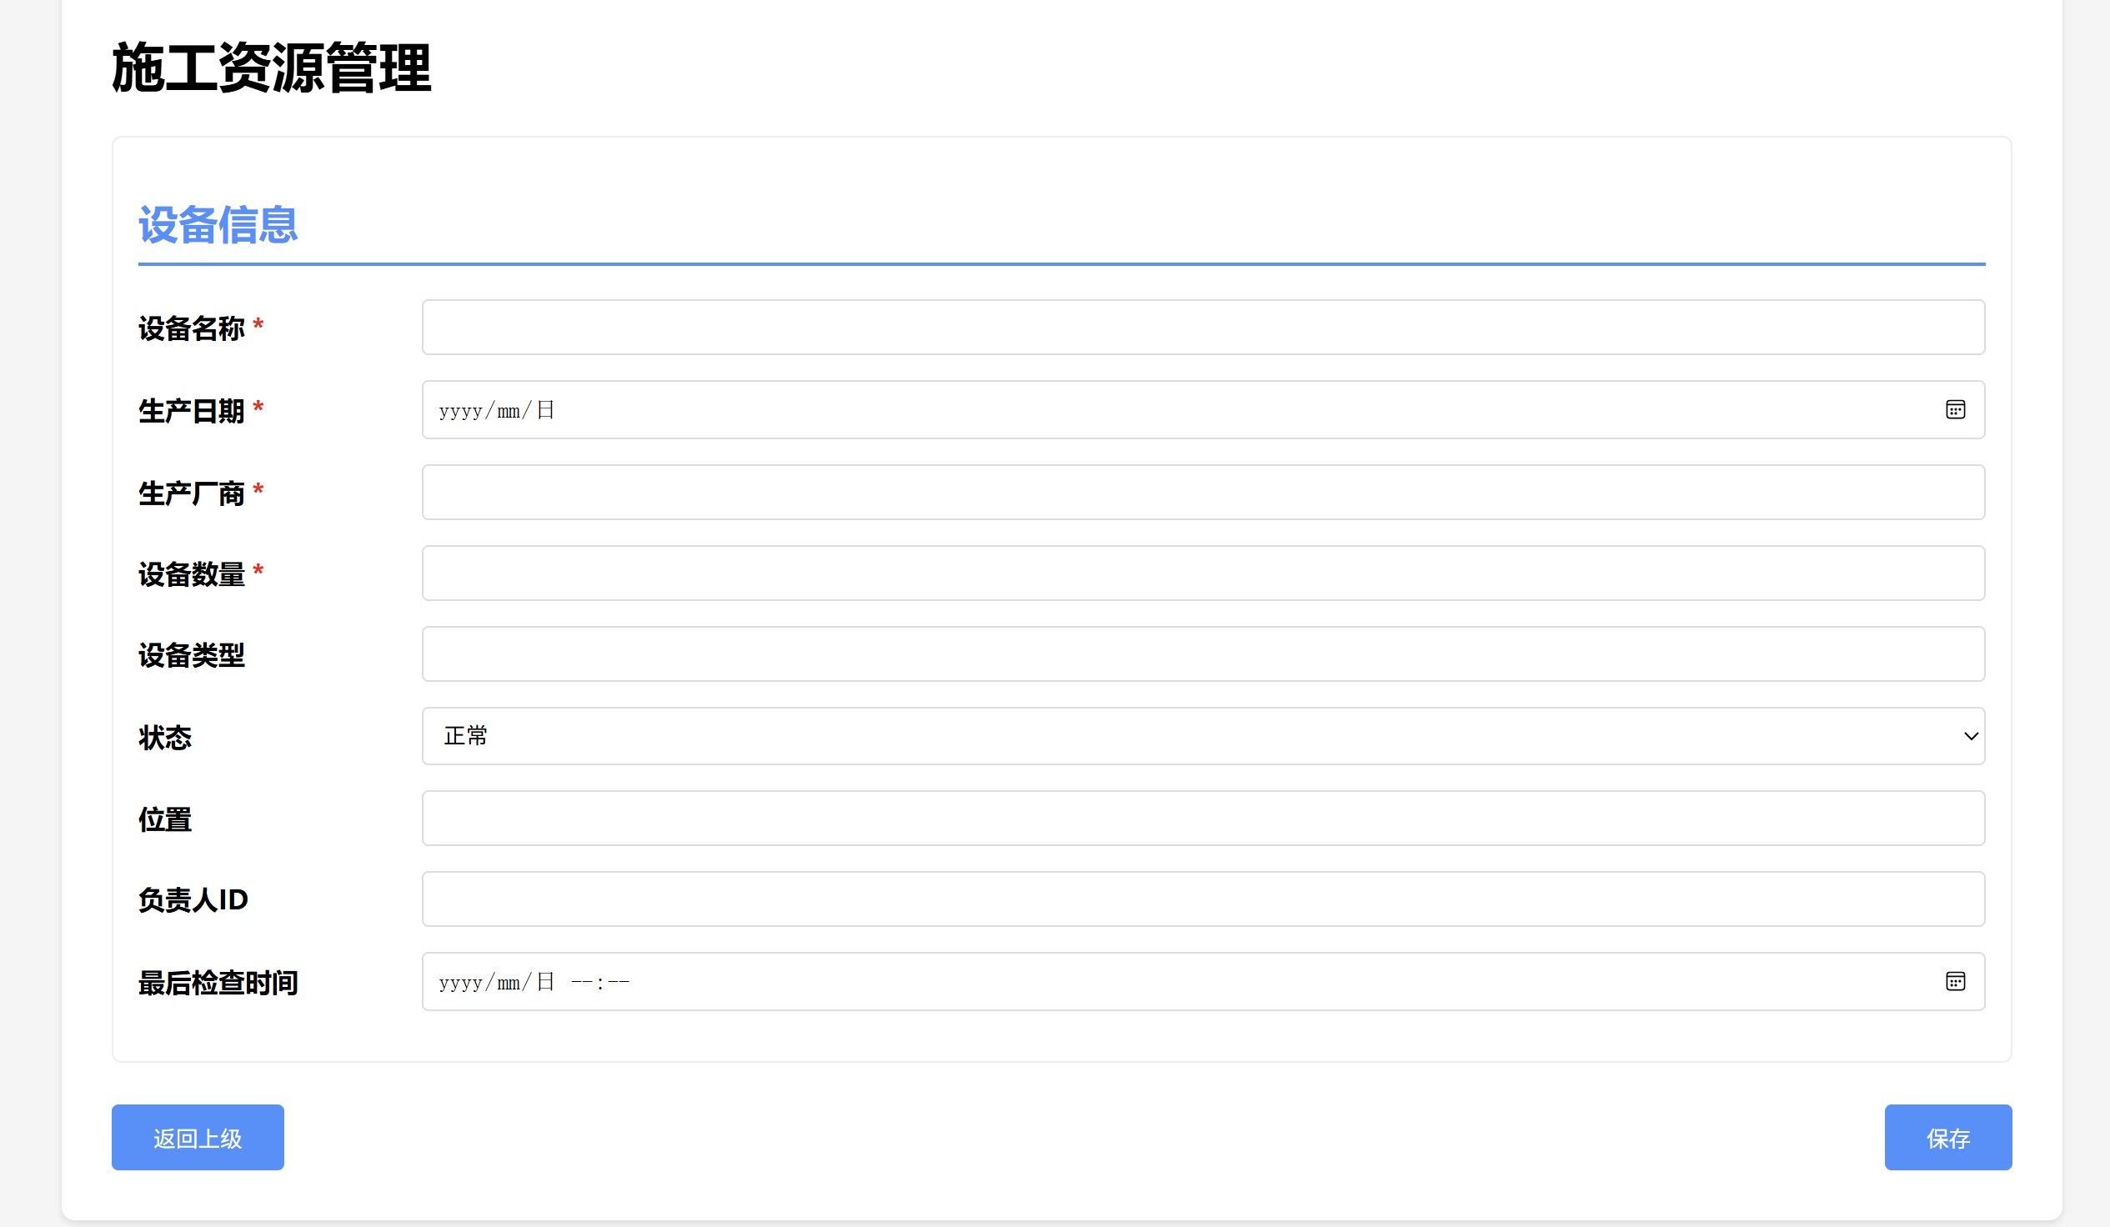This screenshot has width=2110, height=1227.
Task: Click the 设备名称 field label
Action: (x=191, y=329)
